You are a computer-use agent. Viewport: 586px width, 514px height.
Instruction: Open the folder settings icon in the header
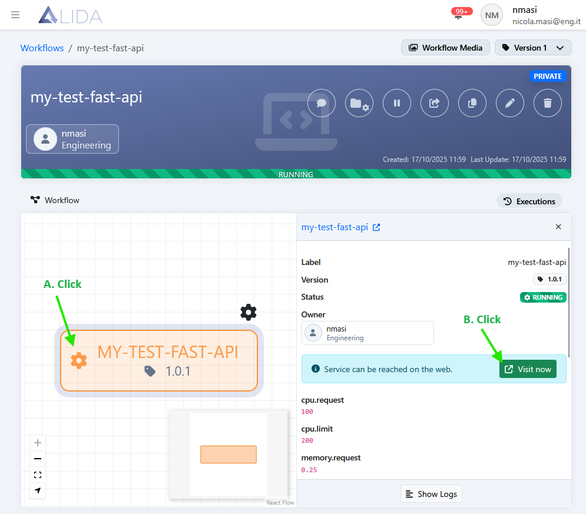(359, 103)
